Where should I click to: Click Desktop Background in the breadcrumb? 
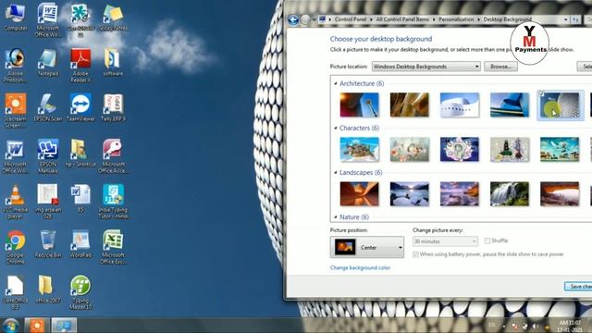(508, 19)
